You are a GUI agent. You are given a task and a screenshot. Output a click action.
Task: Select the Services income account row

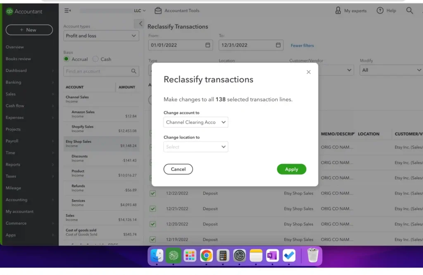point(102,203)
